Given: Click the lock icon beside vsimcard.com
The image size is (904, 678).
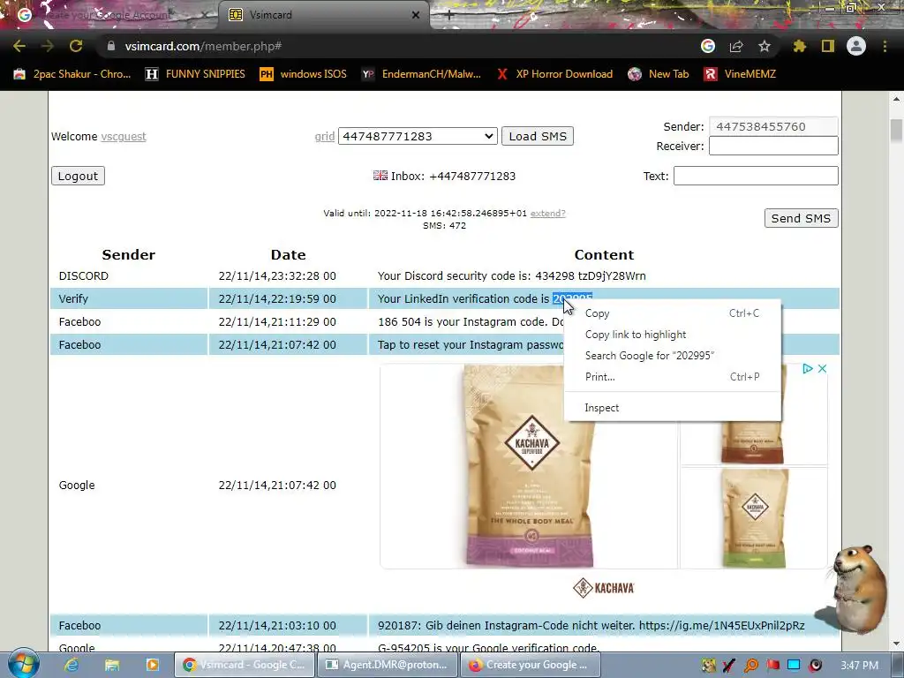Looking at the screenshot, I should pos(111,46).
